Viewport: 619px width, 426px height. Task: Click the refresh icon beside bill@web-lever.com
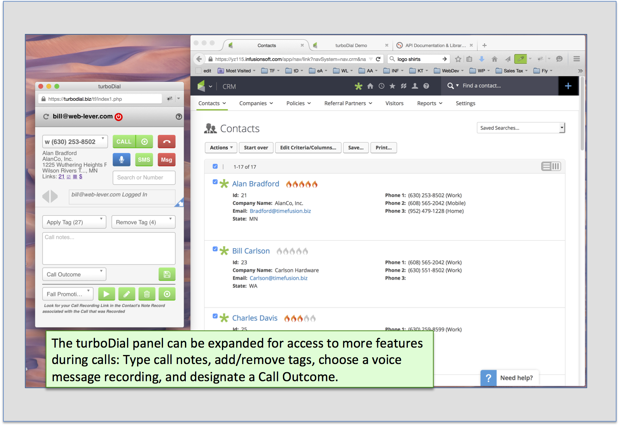tap(46, 116)
